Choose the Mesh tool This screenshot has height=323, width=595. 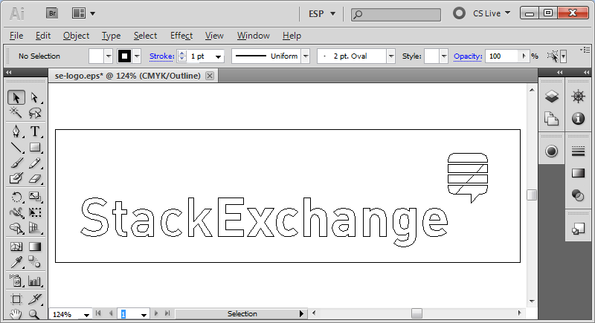pos(16,247)
